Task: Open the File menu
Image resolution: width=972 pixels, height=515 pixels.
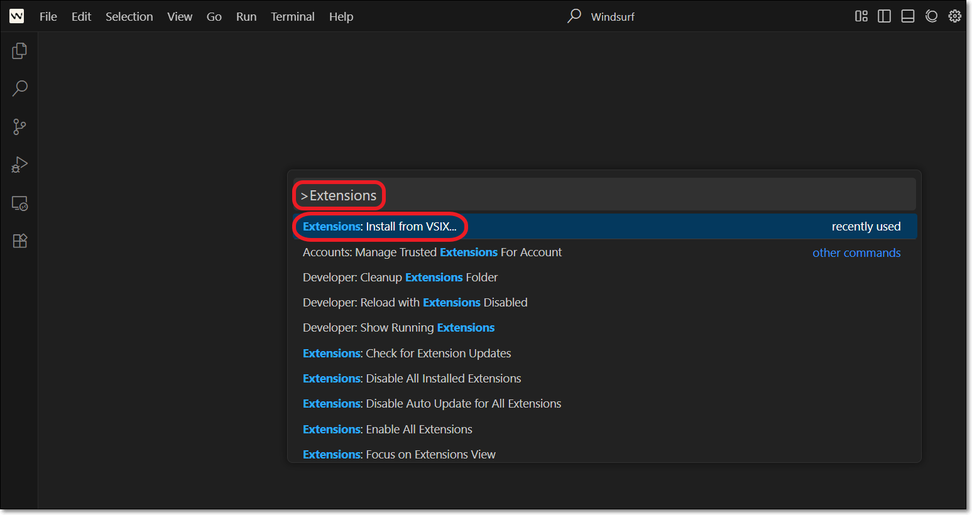Action: click(x=48, y=17)
